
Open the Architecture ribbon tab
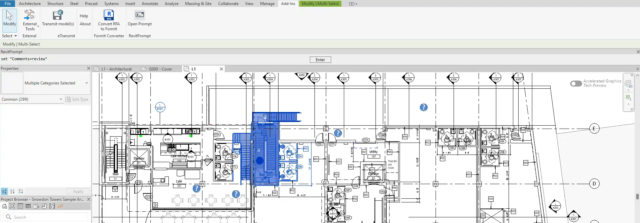tap(30, 4)
